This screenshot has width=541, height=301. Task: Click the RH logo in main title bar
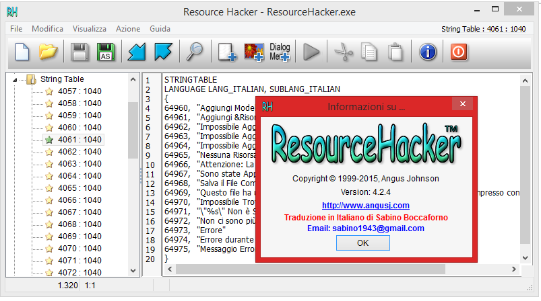(12, 12)
